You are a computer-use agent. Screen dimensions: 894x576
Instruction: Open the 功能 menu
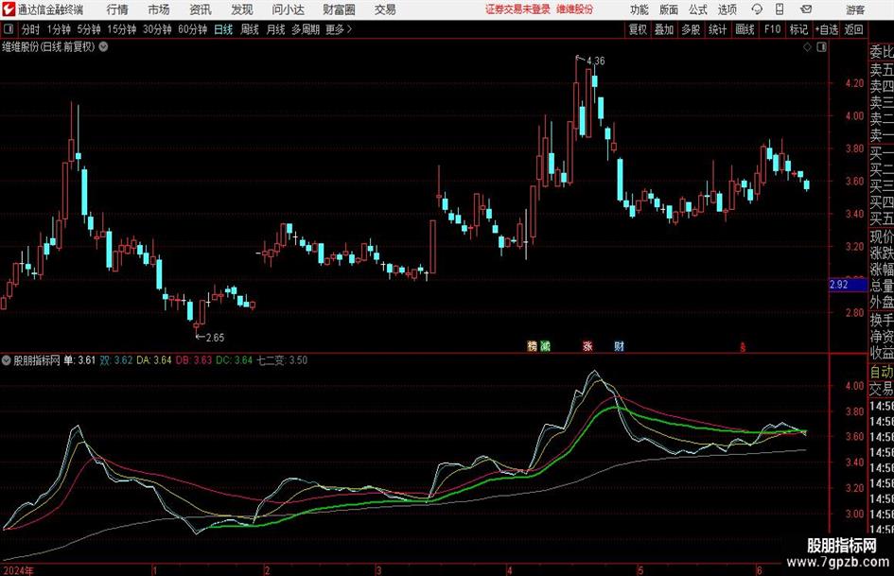(640, 9)
